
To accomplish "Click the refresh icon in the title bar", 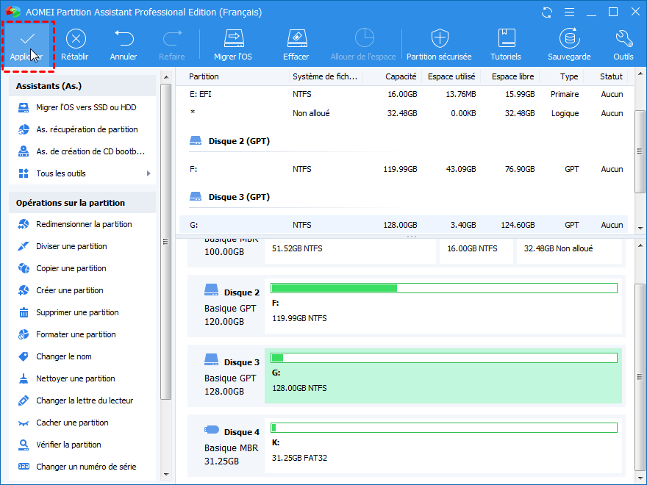I will (546, 12).
